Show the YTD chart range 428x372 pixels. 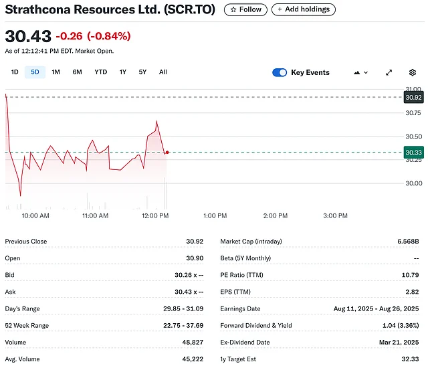pos(101,72)
